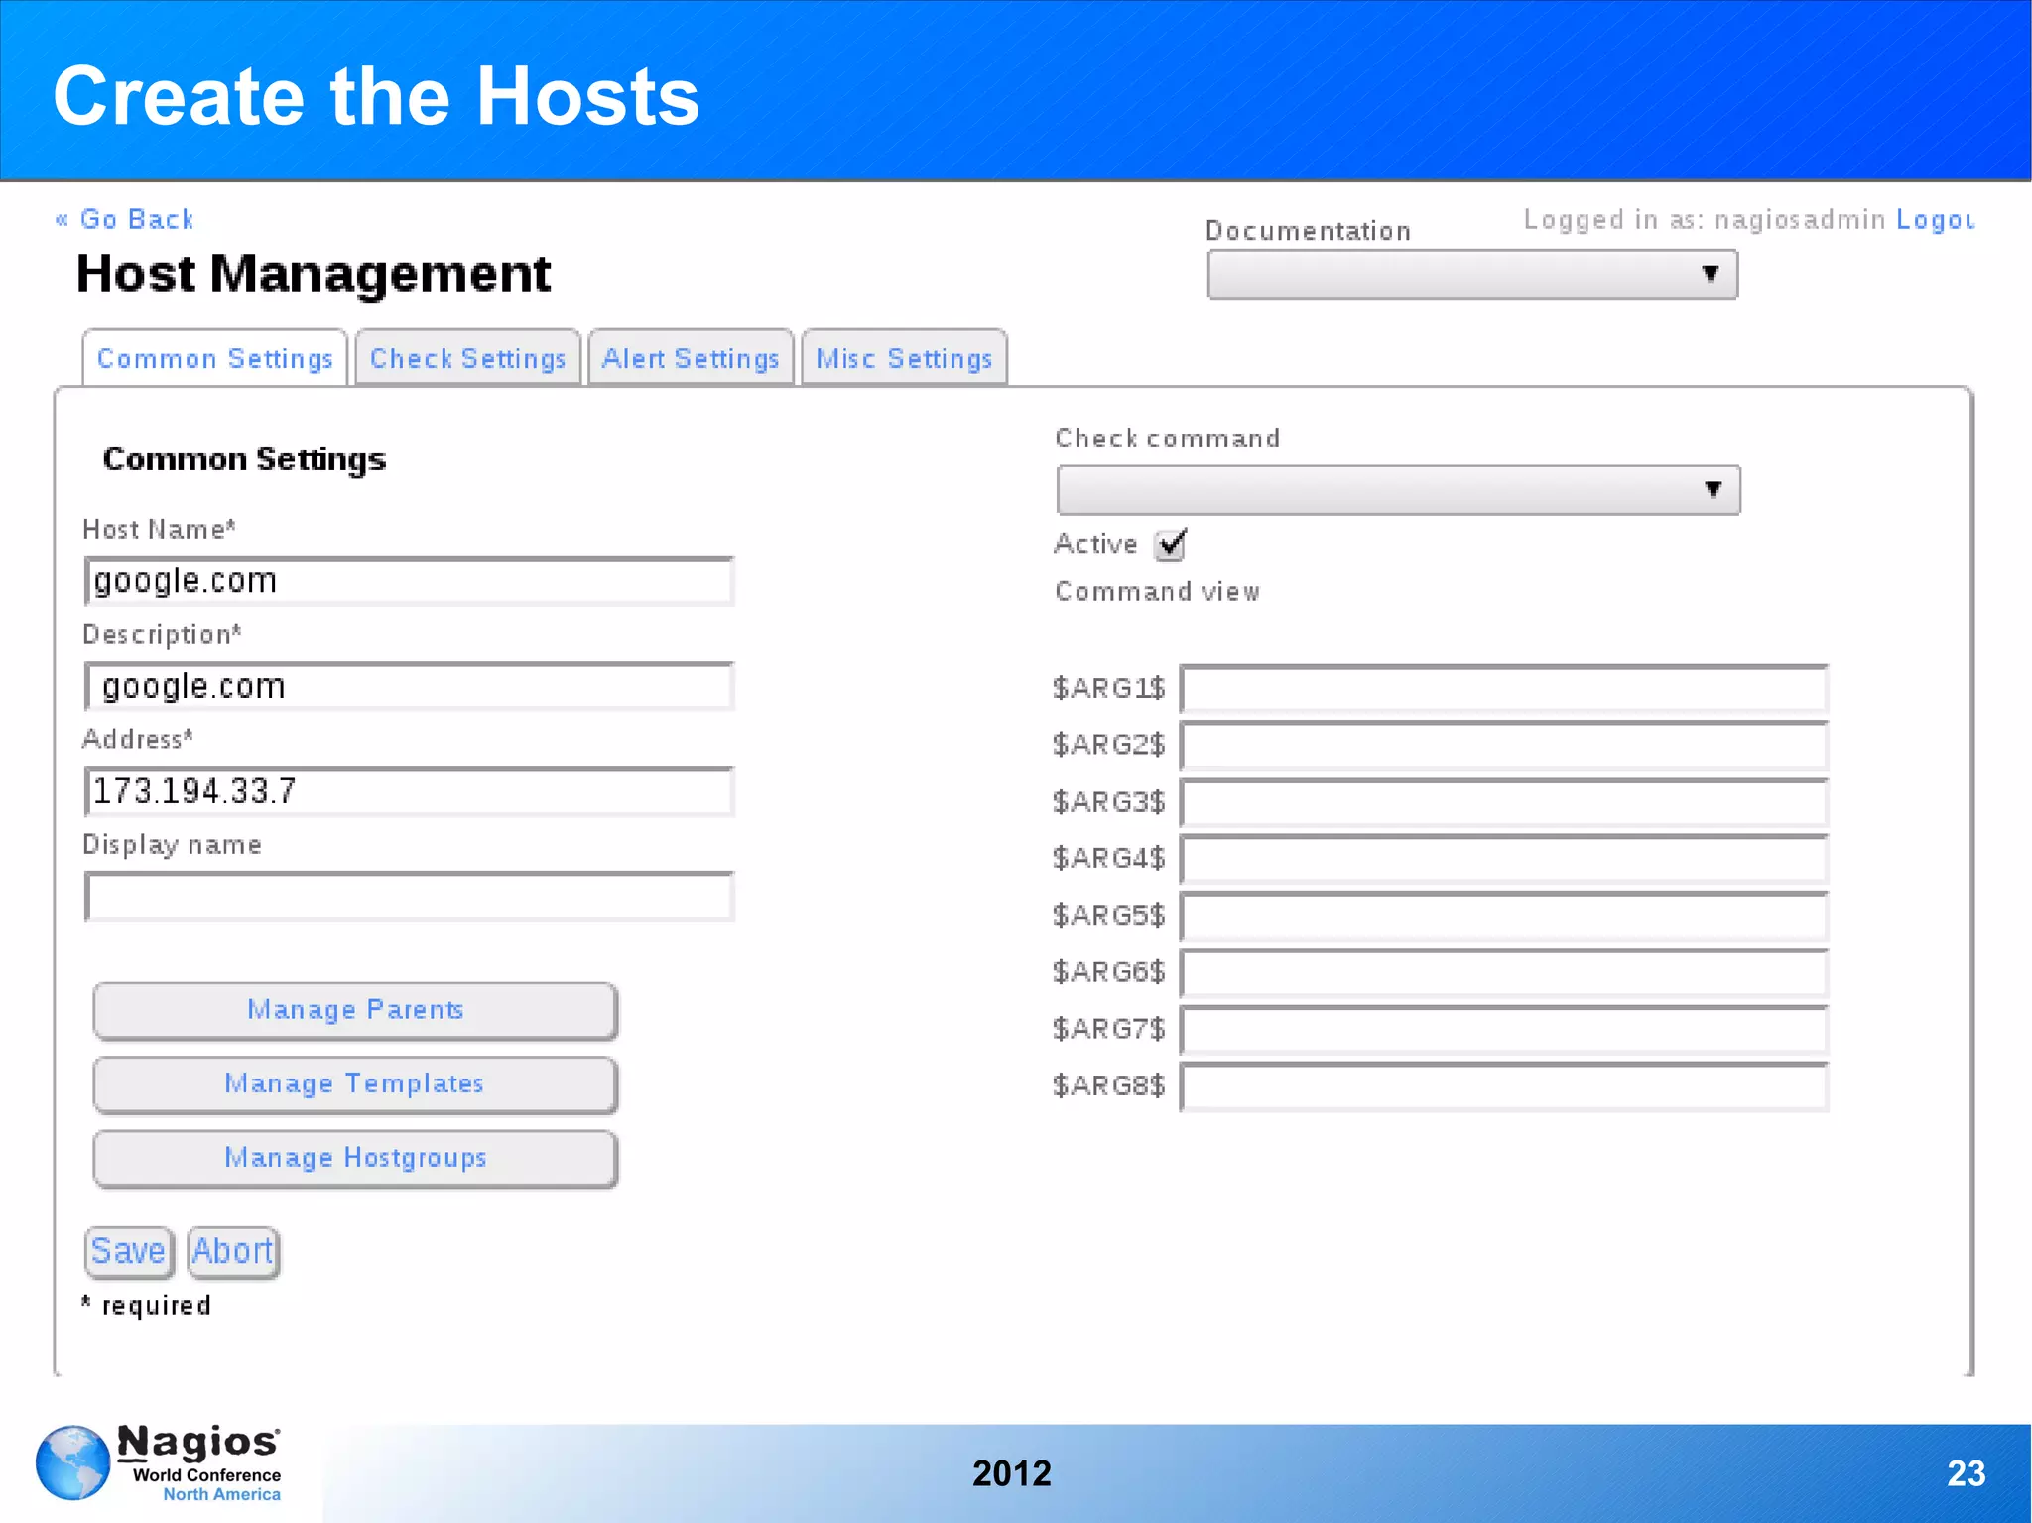Open Manage Hostgroups
This screenshot has width=2032, height=1523.
tap(355, 1158)
